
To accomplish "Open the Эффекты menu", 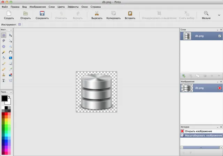I will [x=73, y=7].
